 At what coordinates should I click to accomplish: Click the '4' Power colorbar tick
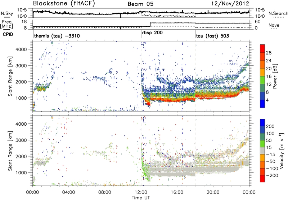pos(267,100)
